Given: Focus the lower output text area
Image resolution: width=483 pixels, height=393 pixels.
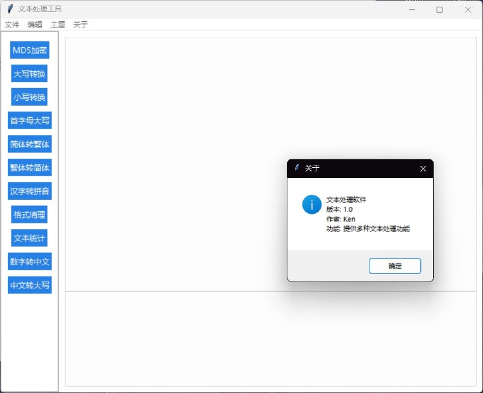Looking at the screenshot, I should 270,339.
